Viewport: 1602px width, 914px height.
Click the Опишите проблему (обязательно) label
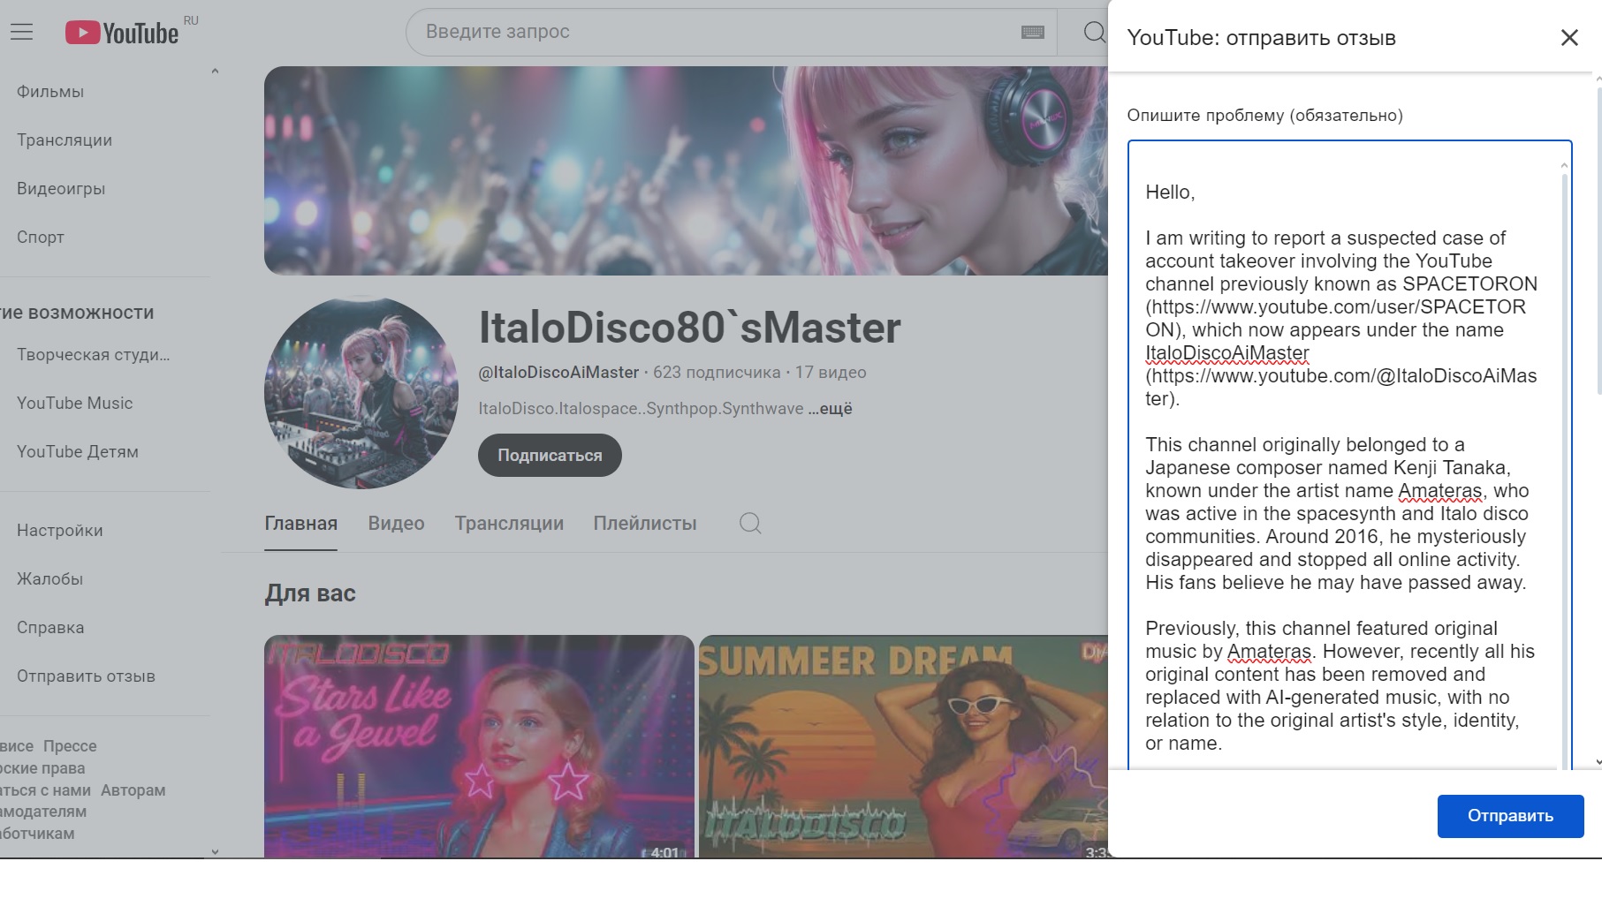pos(1264,116)
